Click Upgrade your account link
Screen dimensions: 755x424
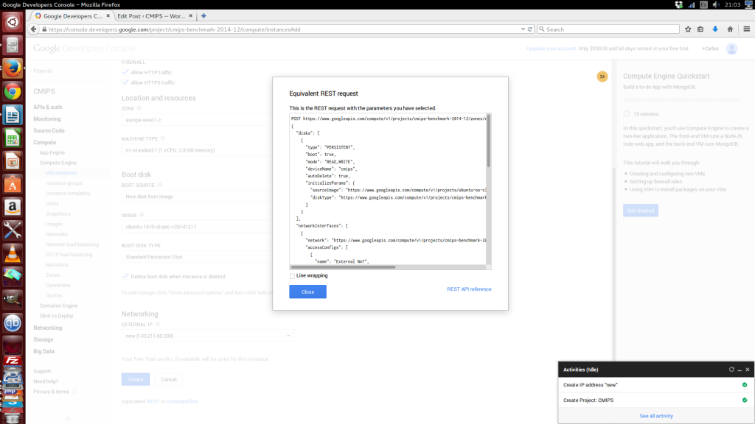[x=551, y=49]
